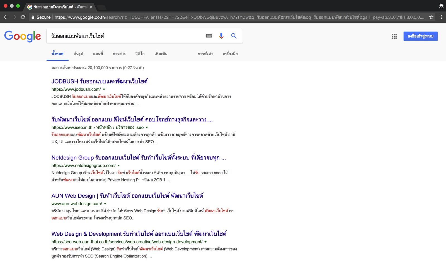446x266 pixels.
Task: Expand dropdown arrow beside iseo.in.th URL
Action: [147, 127]
